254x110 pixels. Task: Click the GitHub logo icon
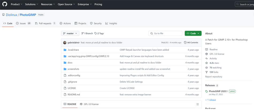pos(5,4)
